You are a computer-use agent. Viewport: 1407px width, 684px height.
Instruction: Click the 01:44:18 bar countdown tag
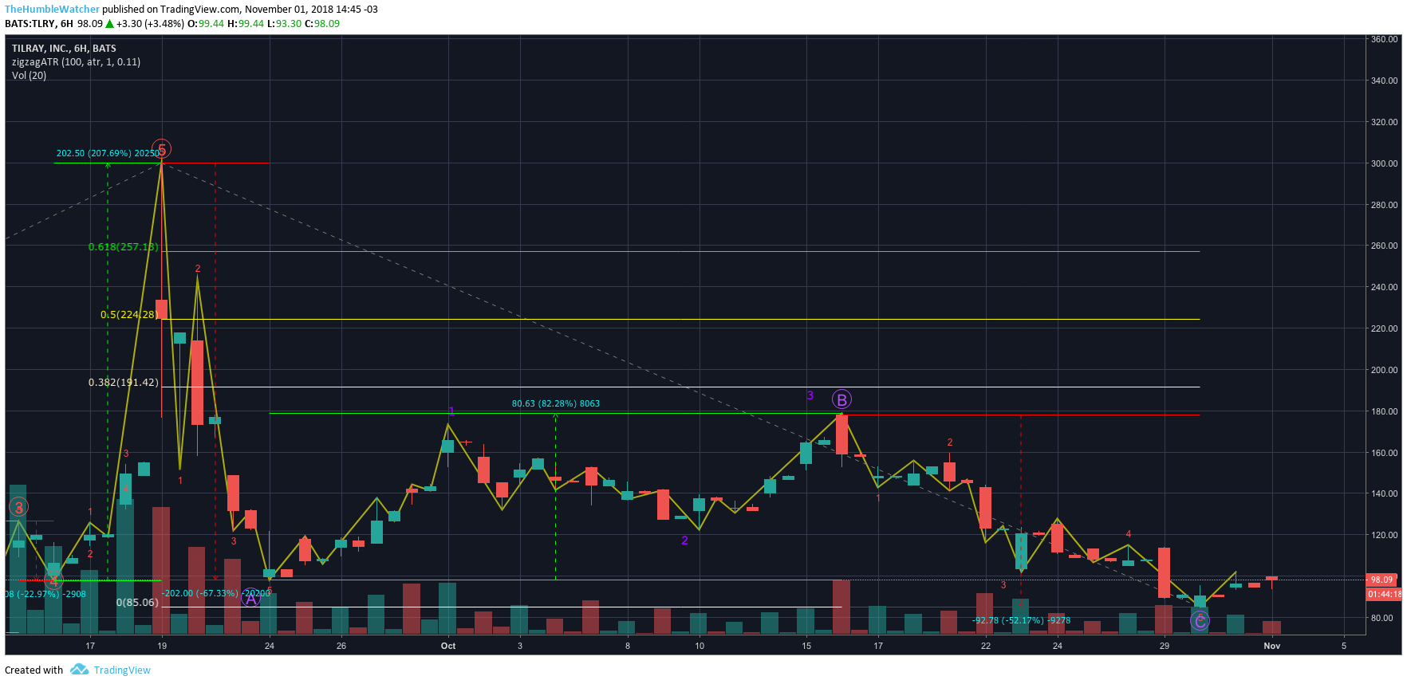point(1384,594)
